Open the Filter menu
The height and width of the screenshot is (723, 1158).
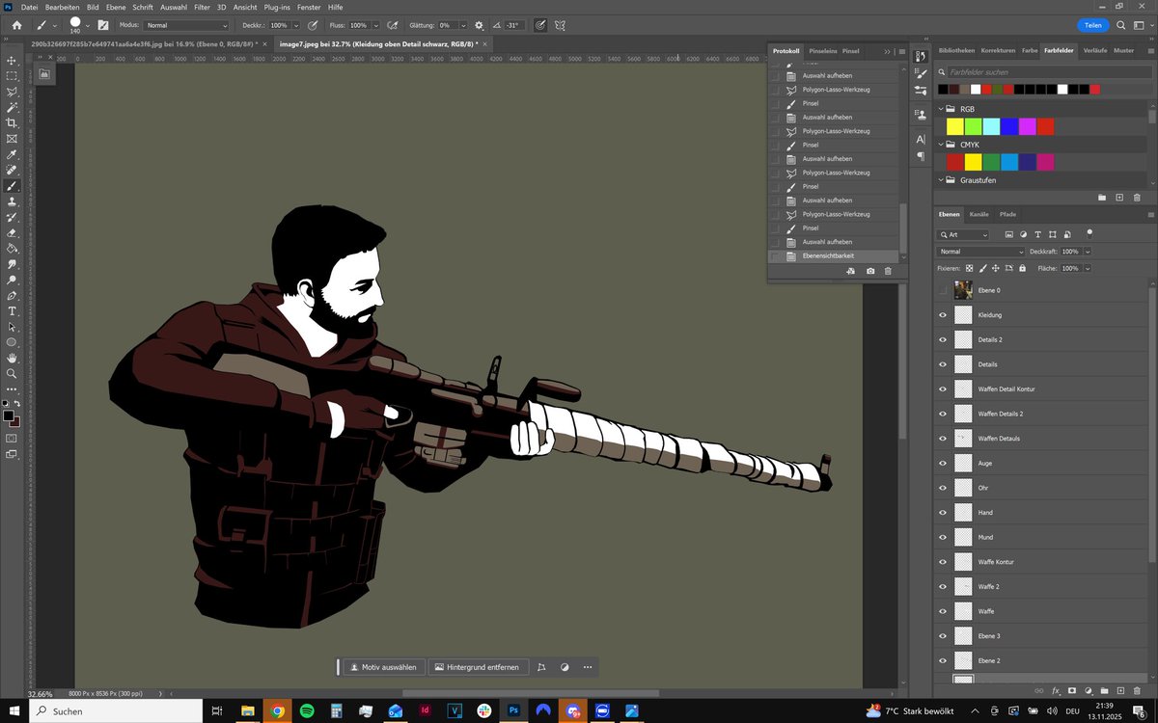click(202, 7)
